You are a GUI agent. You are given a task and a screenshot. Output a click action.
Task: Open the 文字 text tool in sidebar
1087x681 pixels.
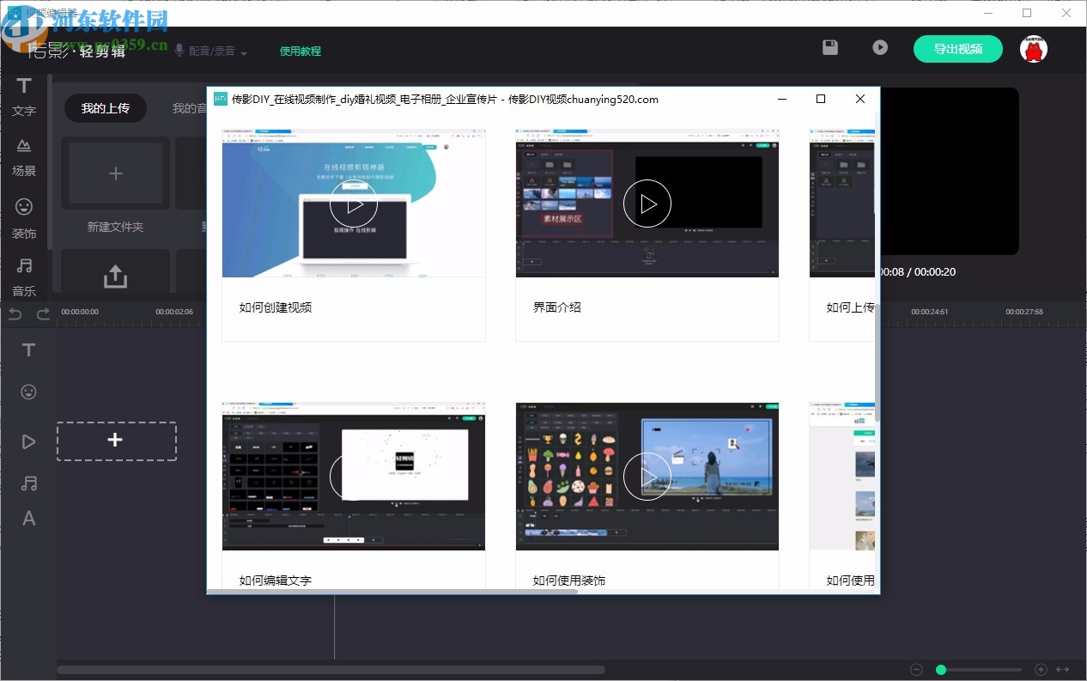[24, 96]
